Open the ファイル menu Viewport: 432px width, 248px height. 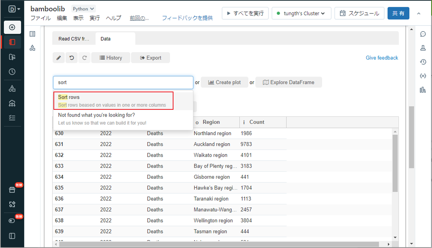tap(40, 18)
